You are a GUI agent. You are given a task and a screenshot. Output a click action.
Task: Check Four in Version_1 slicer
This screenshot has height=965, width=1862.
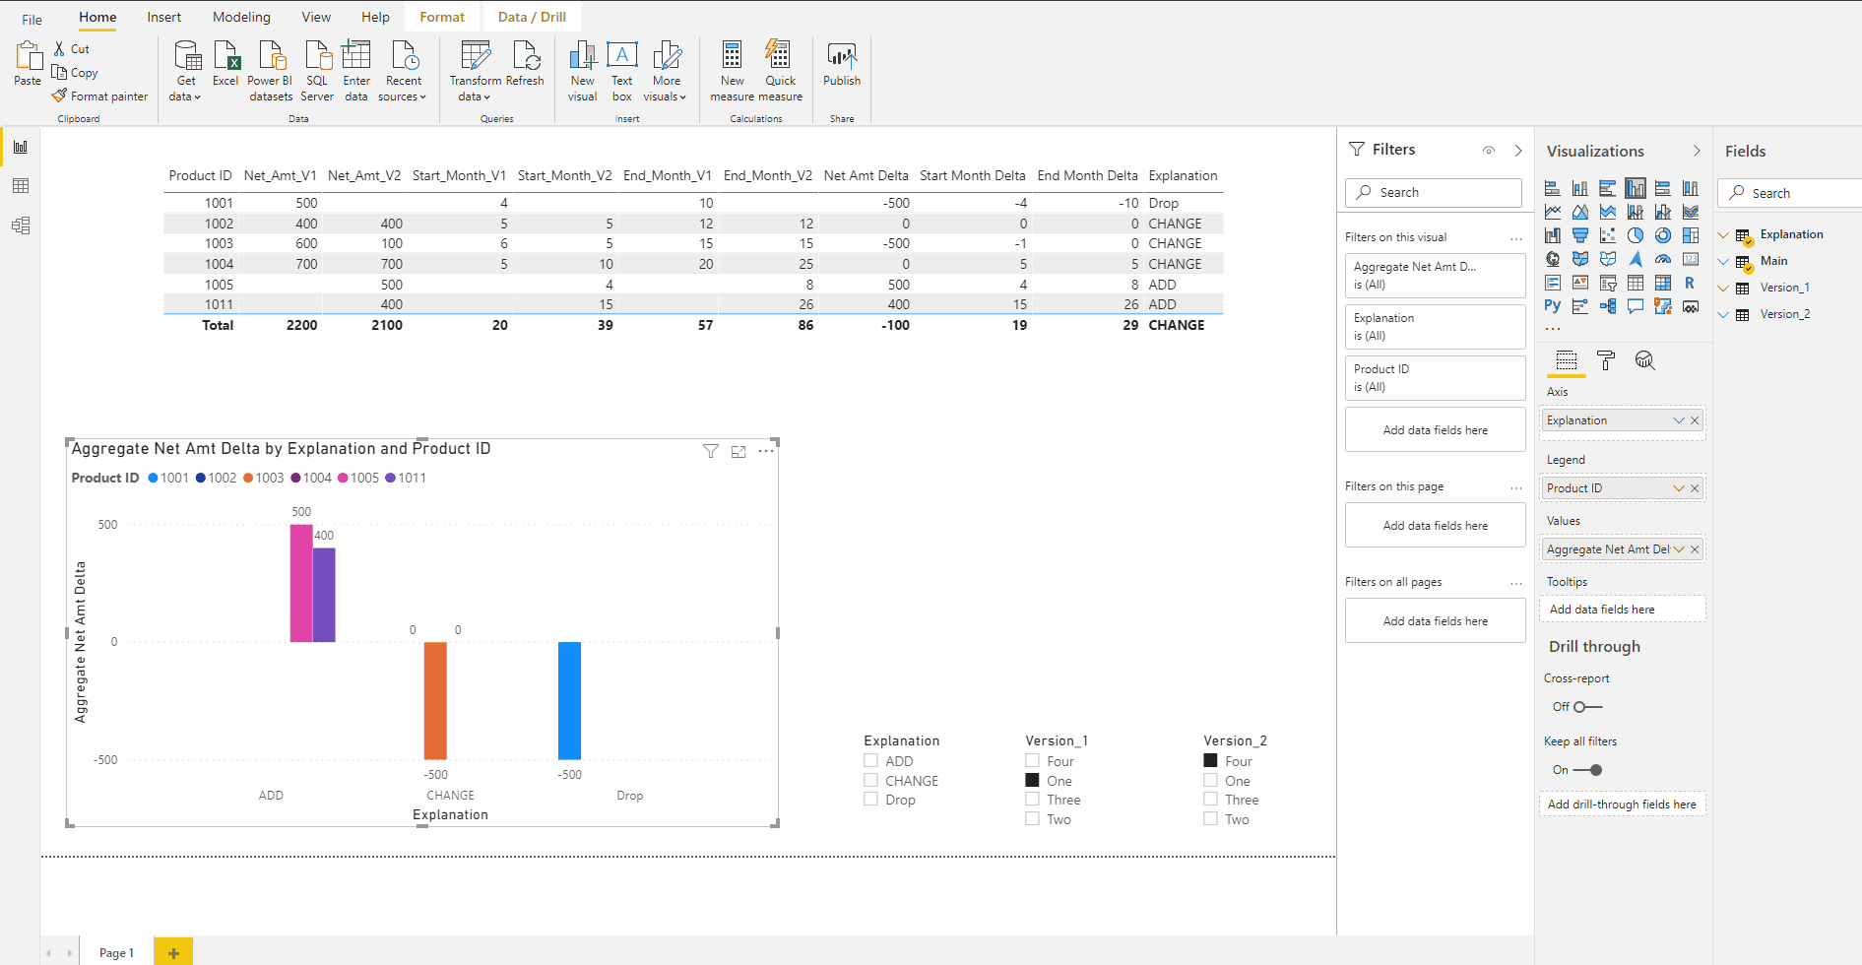pyautogui.click(x=1032, y=760)
